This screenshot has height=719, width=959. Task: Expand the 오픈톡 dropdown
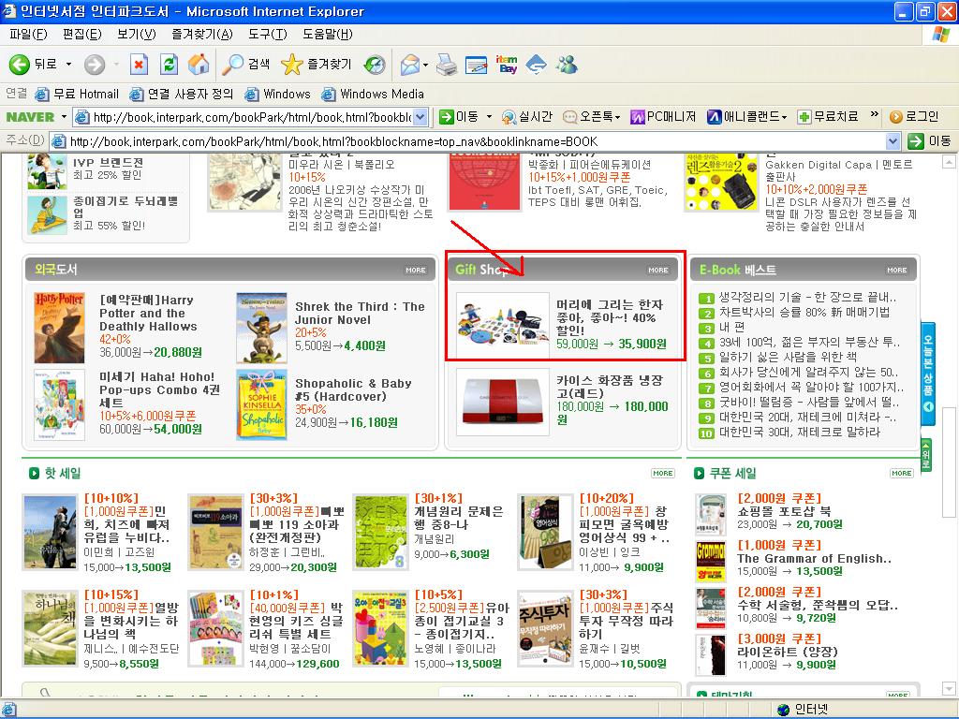pyautogui.click(x=618, y=117)
